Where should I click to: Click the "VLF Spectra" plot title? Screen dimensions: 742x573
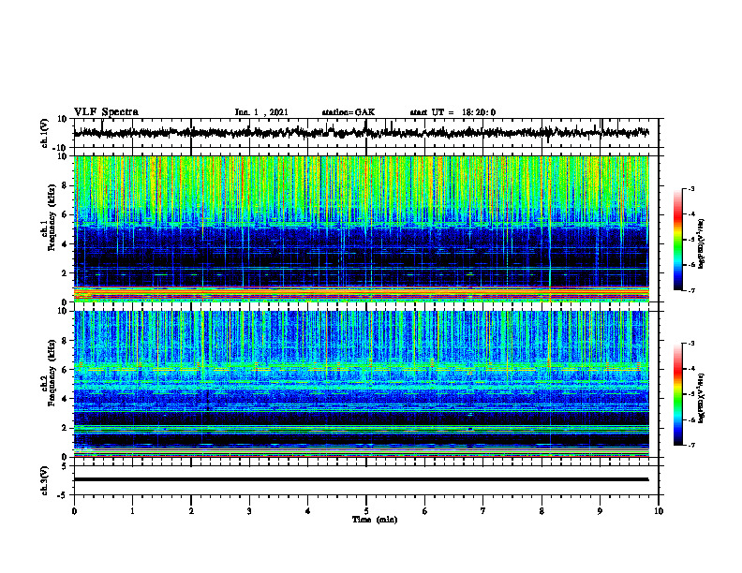pyautogui.click(x=106, y=112)
